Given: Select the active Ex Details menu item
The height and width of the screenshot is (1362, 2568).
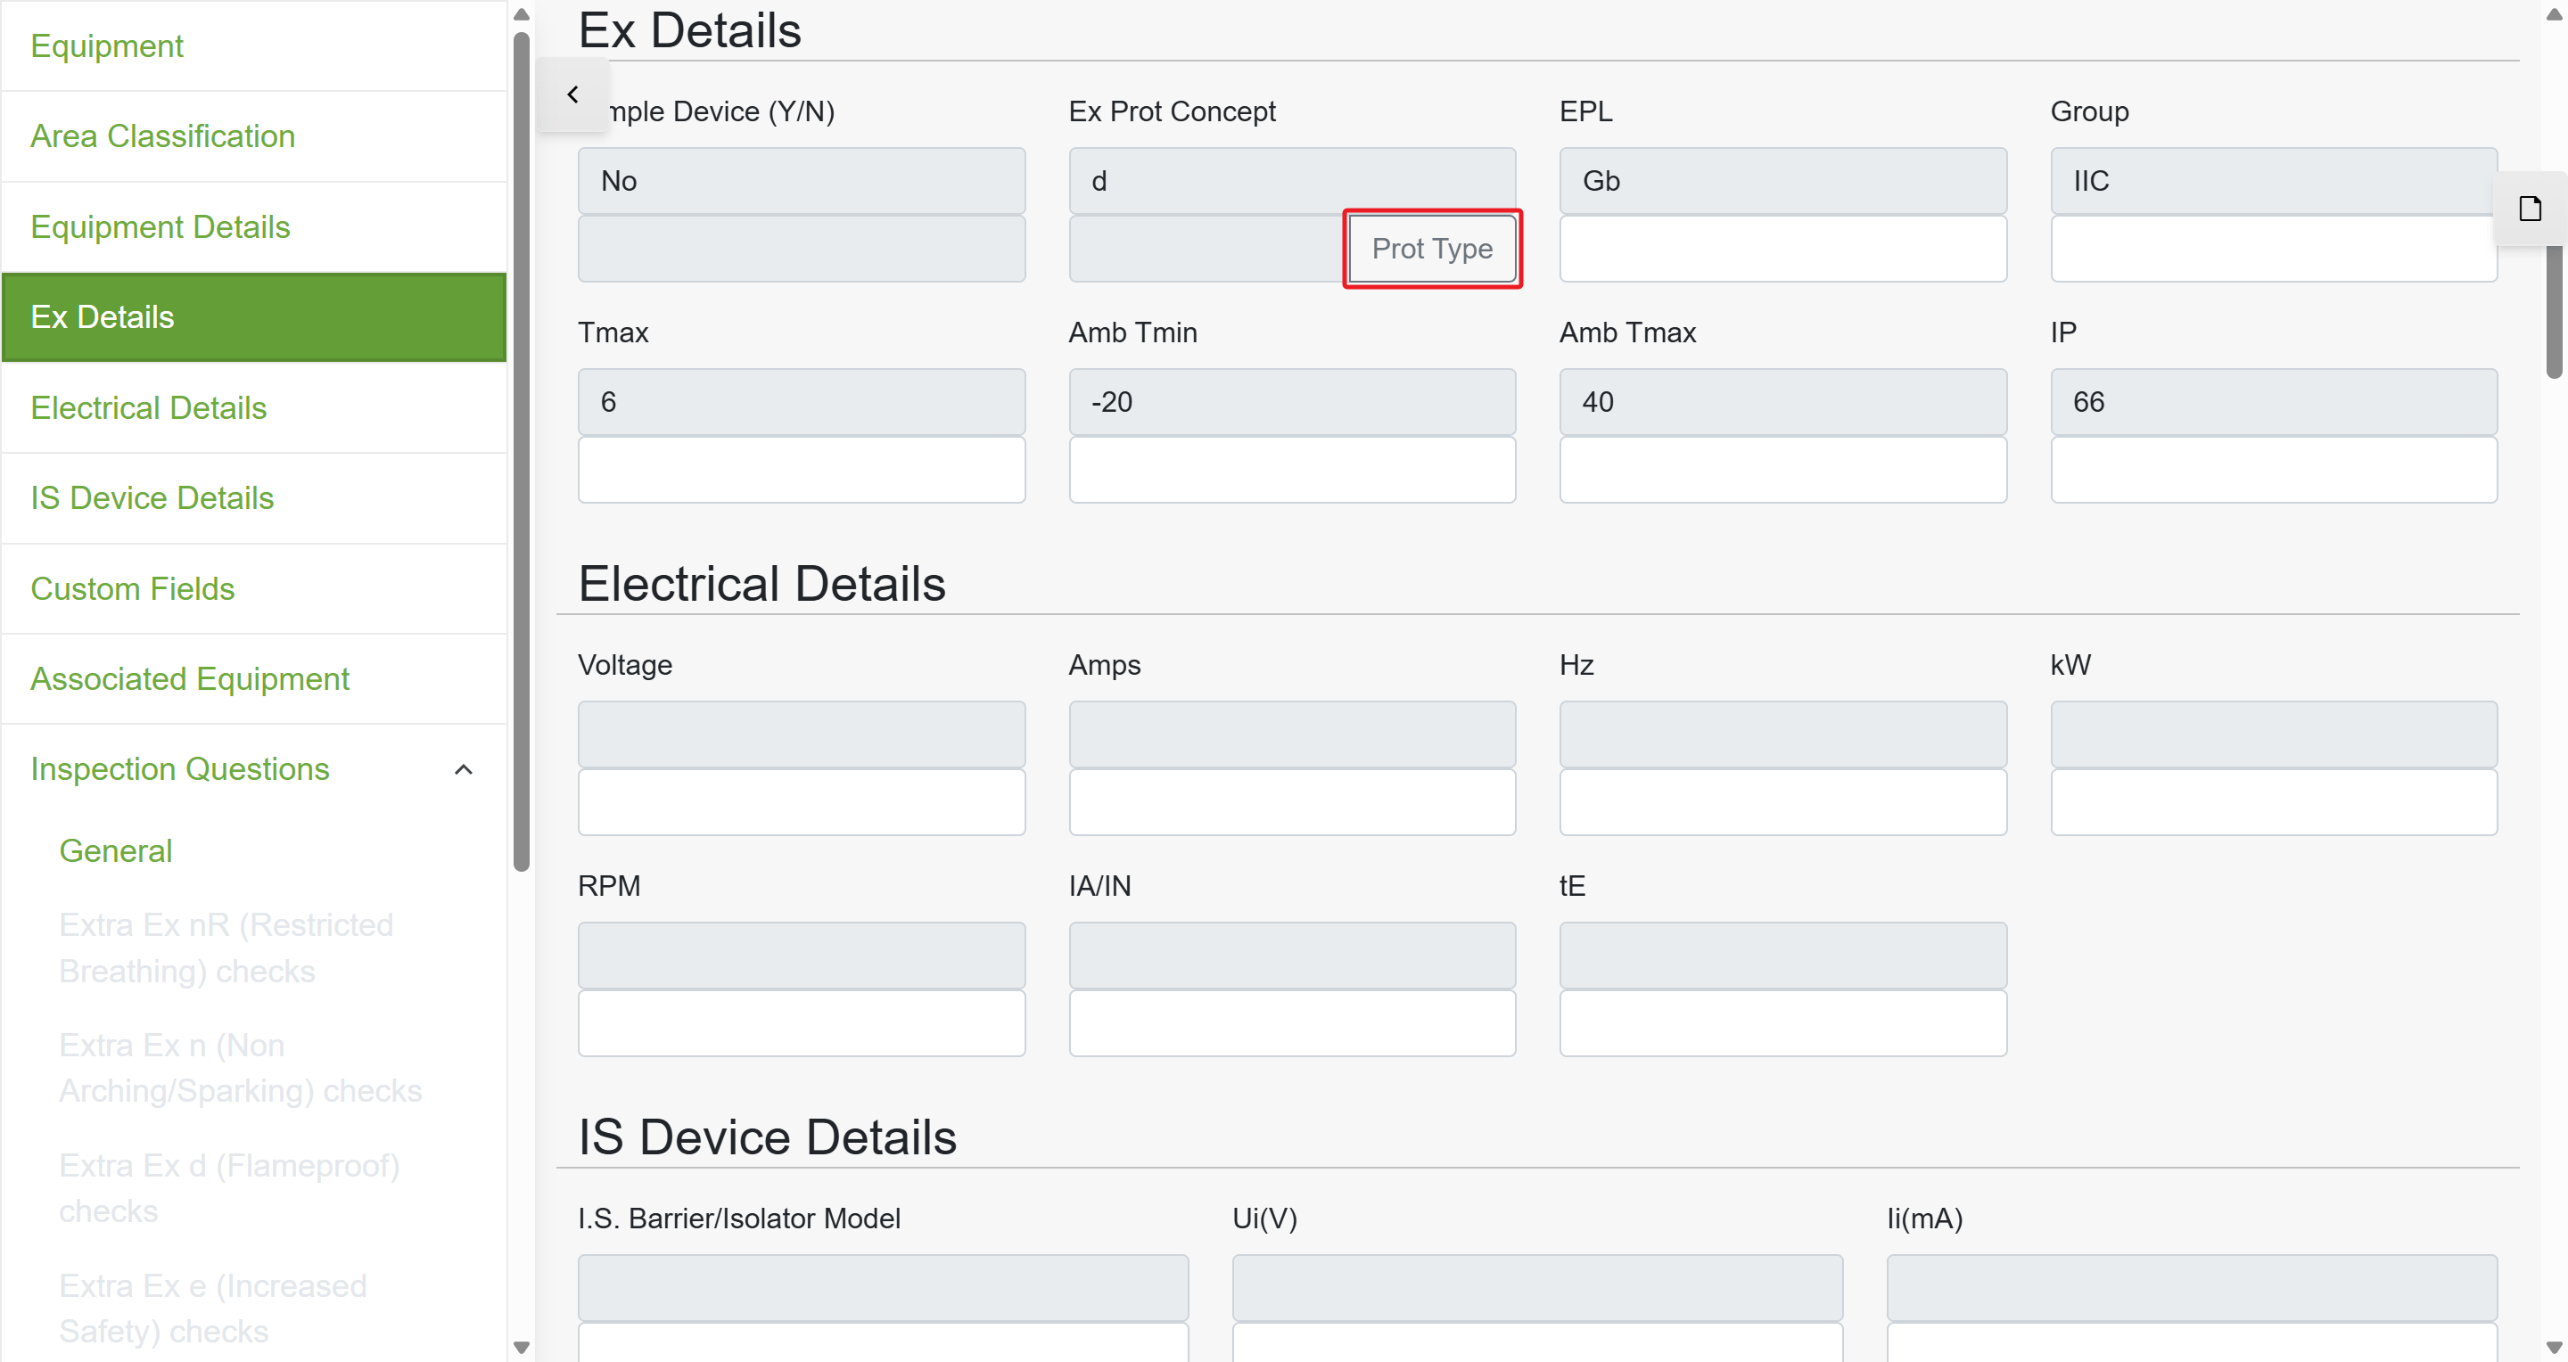Looking at the screenshot, I should pyautogui.click(x=254, y=316).
